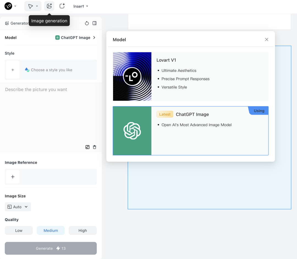Expand the Lovart logo menu arrow
297x259 pixels.
point(15,6)
